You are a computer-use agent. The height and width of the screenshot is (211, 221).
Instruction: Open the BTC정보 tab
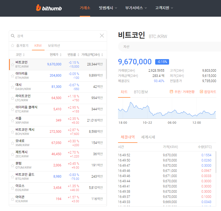coord(141,92)
